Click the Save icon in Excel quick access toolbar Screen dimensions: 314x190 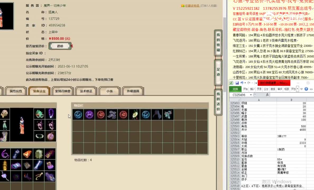[x=237, y=83]
